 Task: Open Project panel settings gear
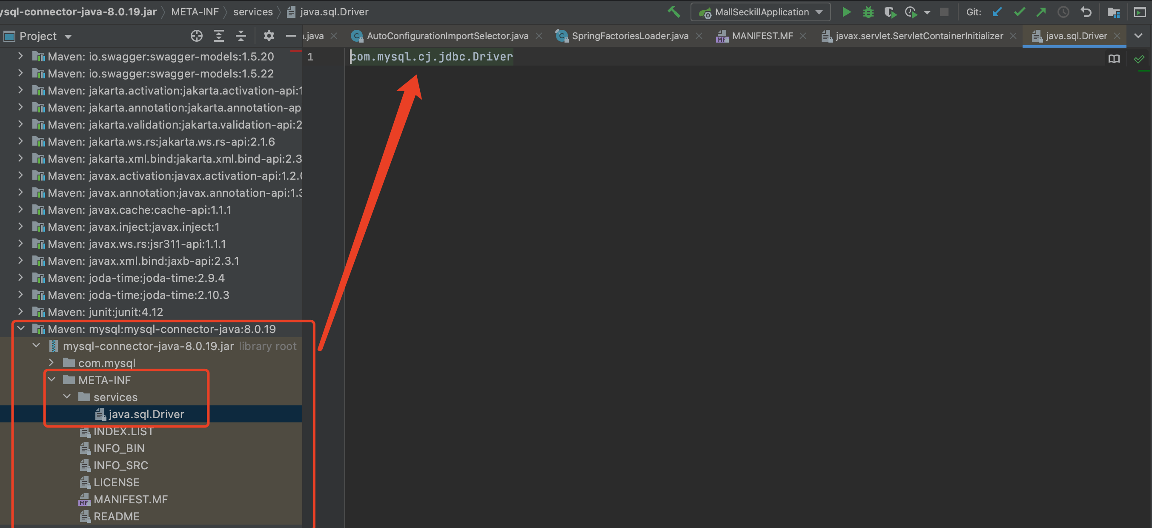click(x=268, y=36)
